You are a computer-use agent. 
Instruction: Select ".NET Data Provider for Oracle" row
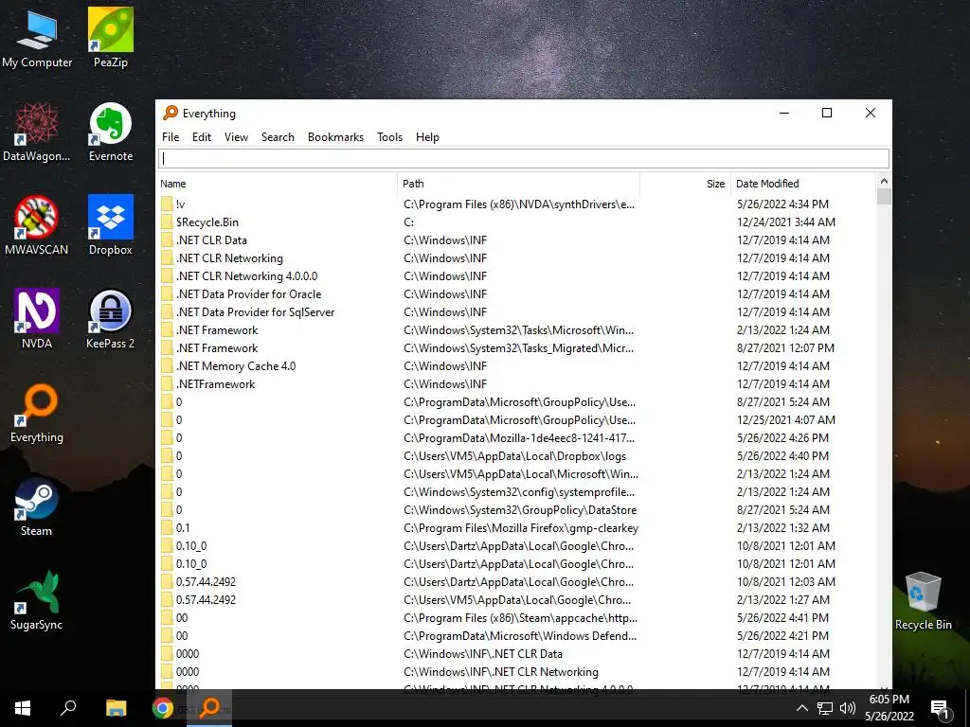[x=516, y=294]
